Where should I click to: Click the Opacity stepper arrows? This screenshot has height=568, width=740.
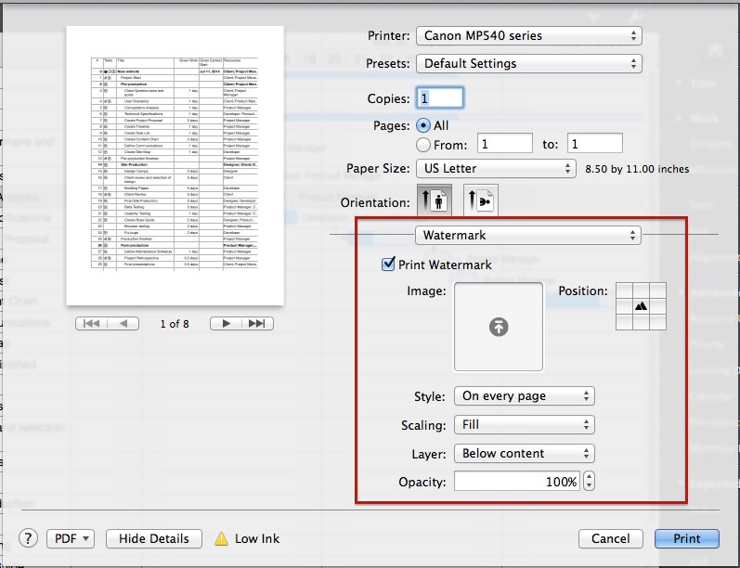589,482
